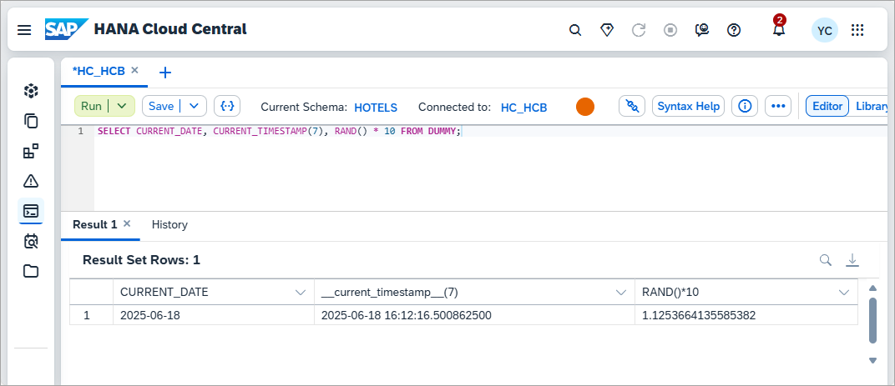The width and height of the screenshot is (895, 386).
Task: Click the diamond icon in header
Action: point(607,30)
